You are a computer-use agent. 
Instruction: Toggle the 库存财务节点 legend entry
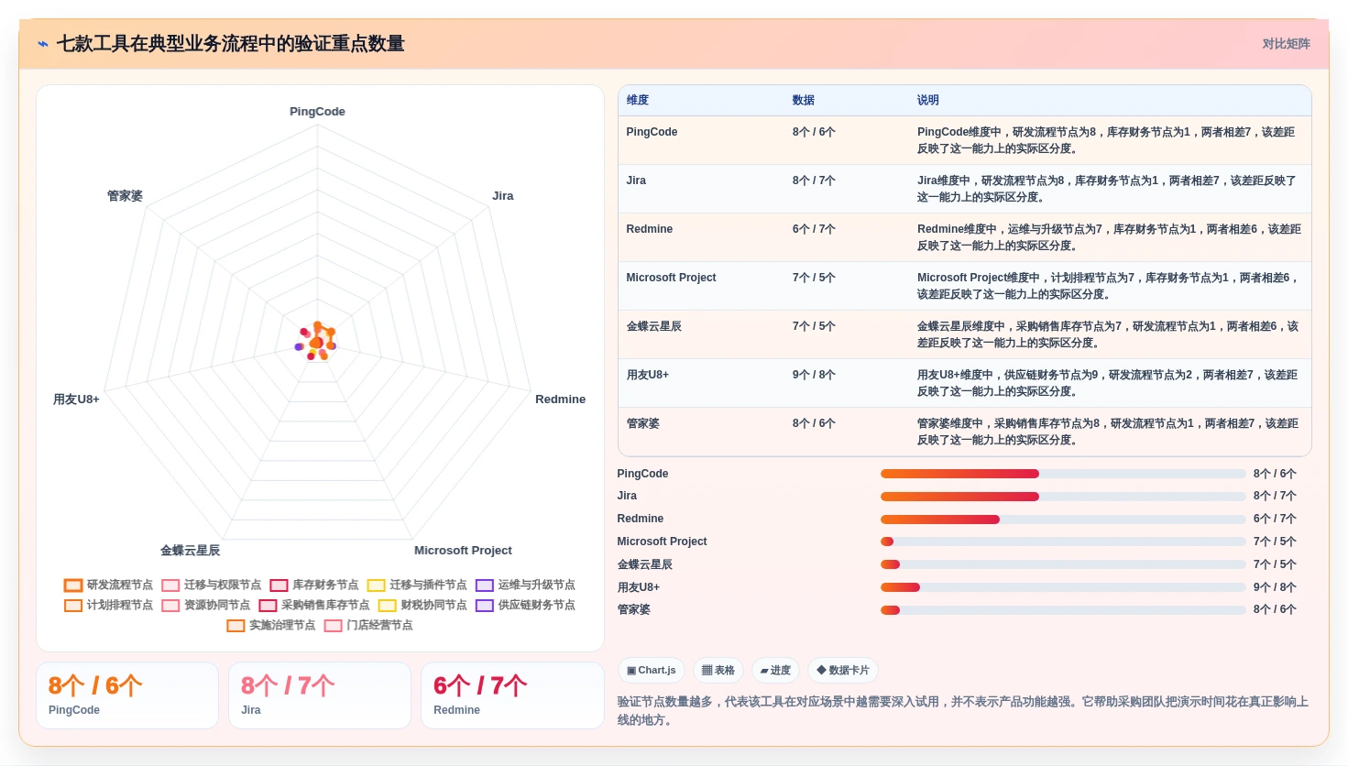tap(313, 585)
